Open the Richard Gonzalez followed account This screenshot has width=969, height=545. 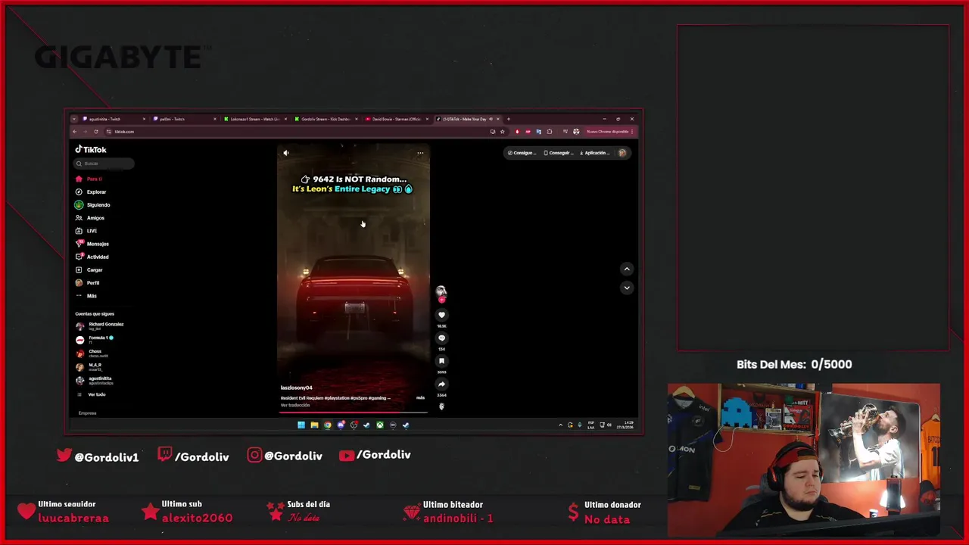click(x=100, y=326)
